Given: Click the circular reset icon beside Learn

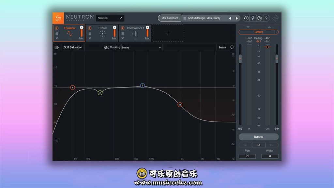Looking at the screenshot, I should (x=232, y=47).
